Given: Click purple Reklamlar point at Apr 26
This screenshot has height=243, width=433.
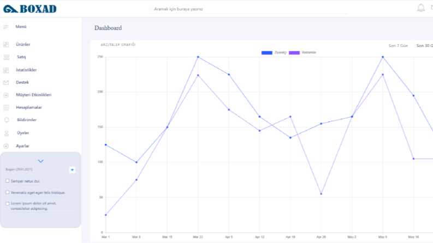Looking at the screenshot, I should click(x=321, y=194).
